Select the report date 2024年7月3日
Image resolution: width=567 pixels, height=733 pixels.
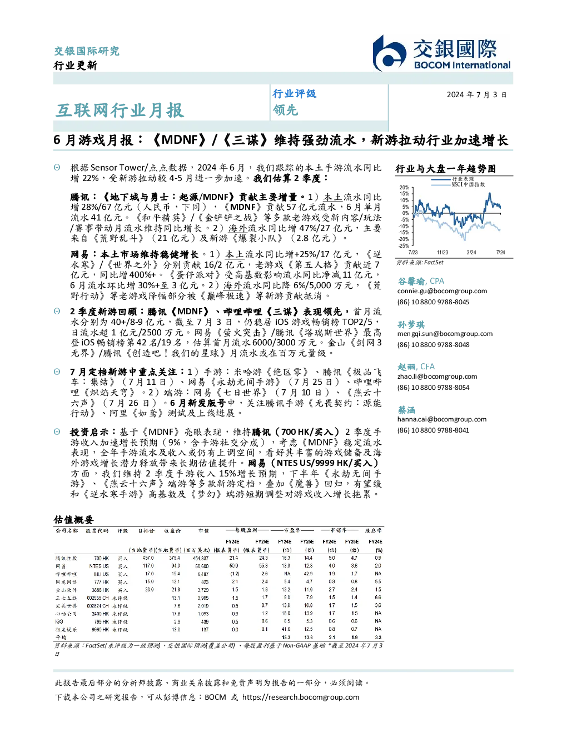point(476,95)
